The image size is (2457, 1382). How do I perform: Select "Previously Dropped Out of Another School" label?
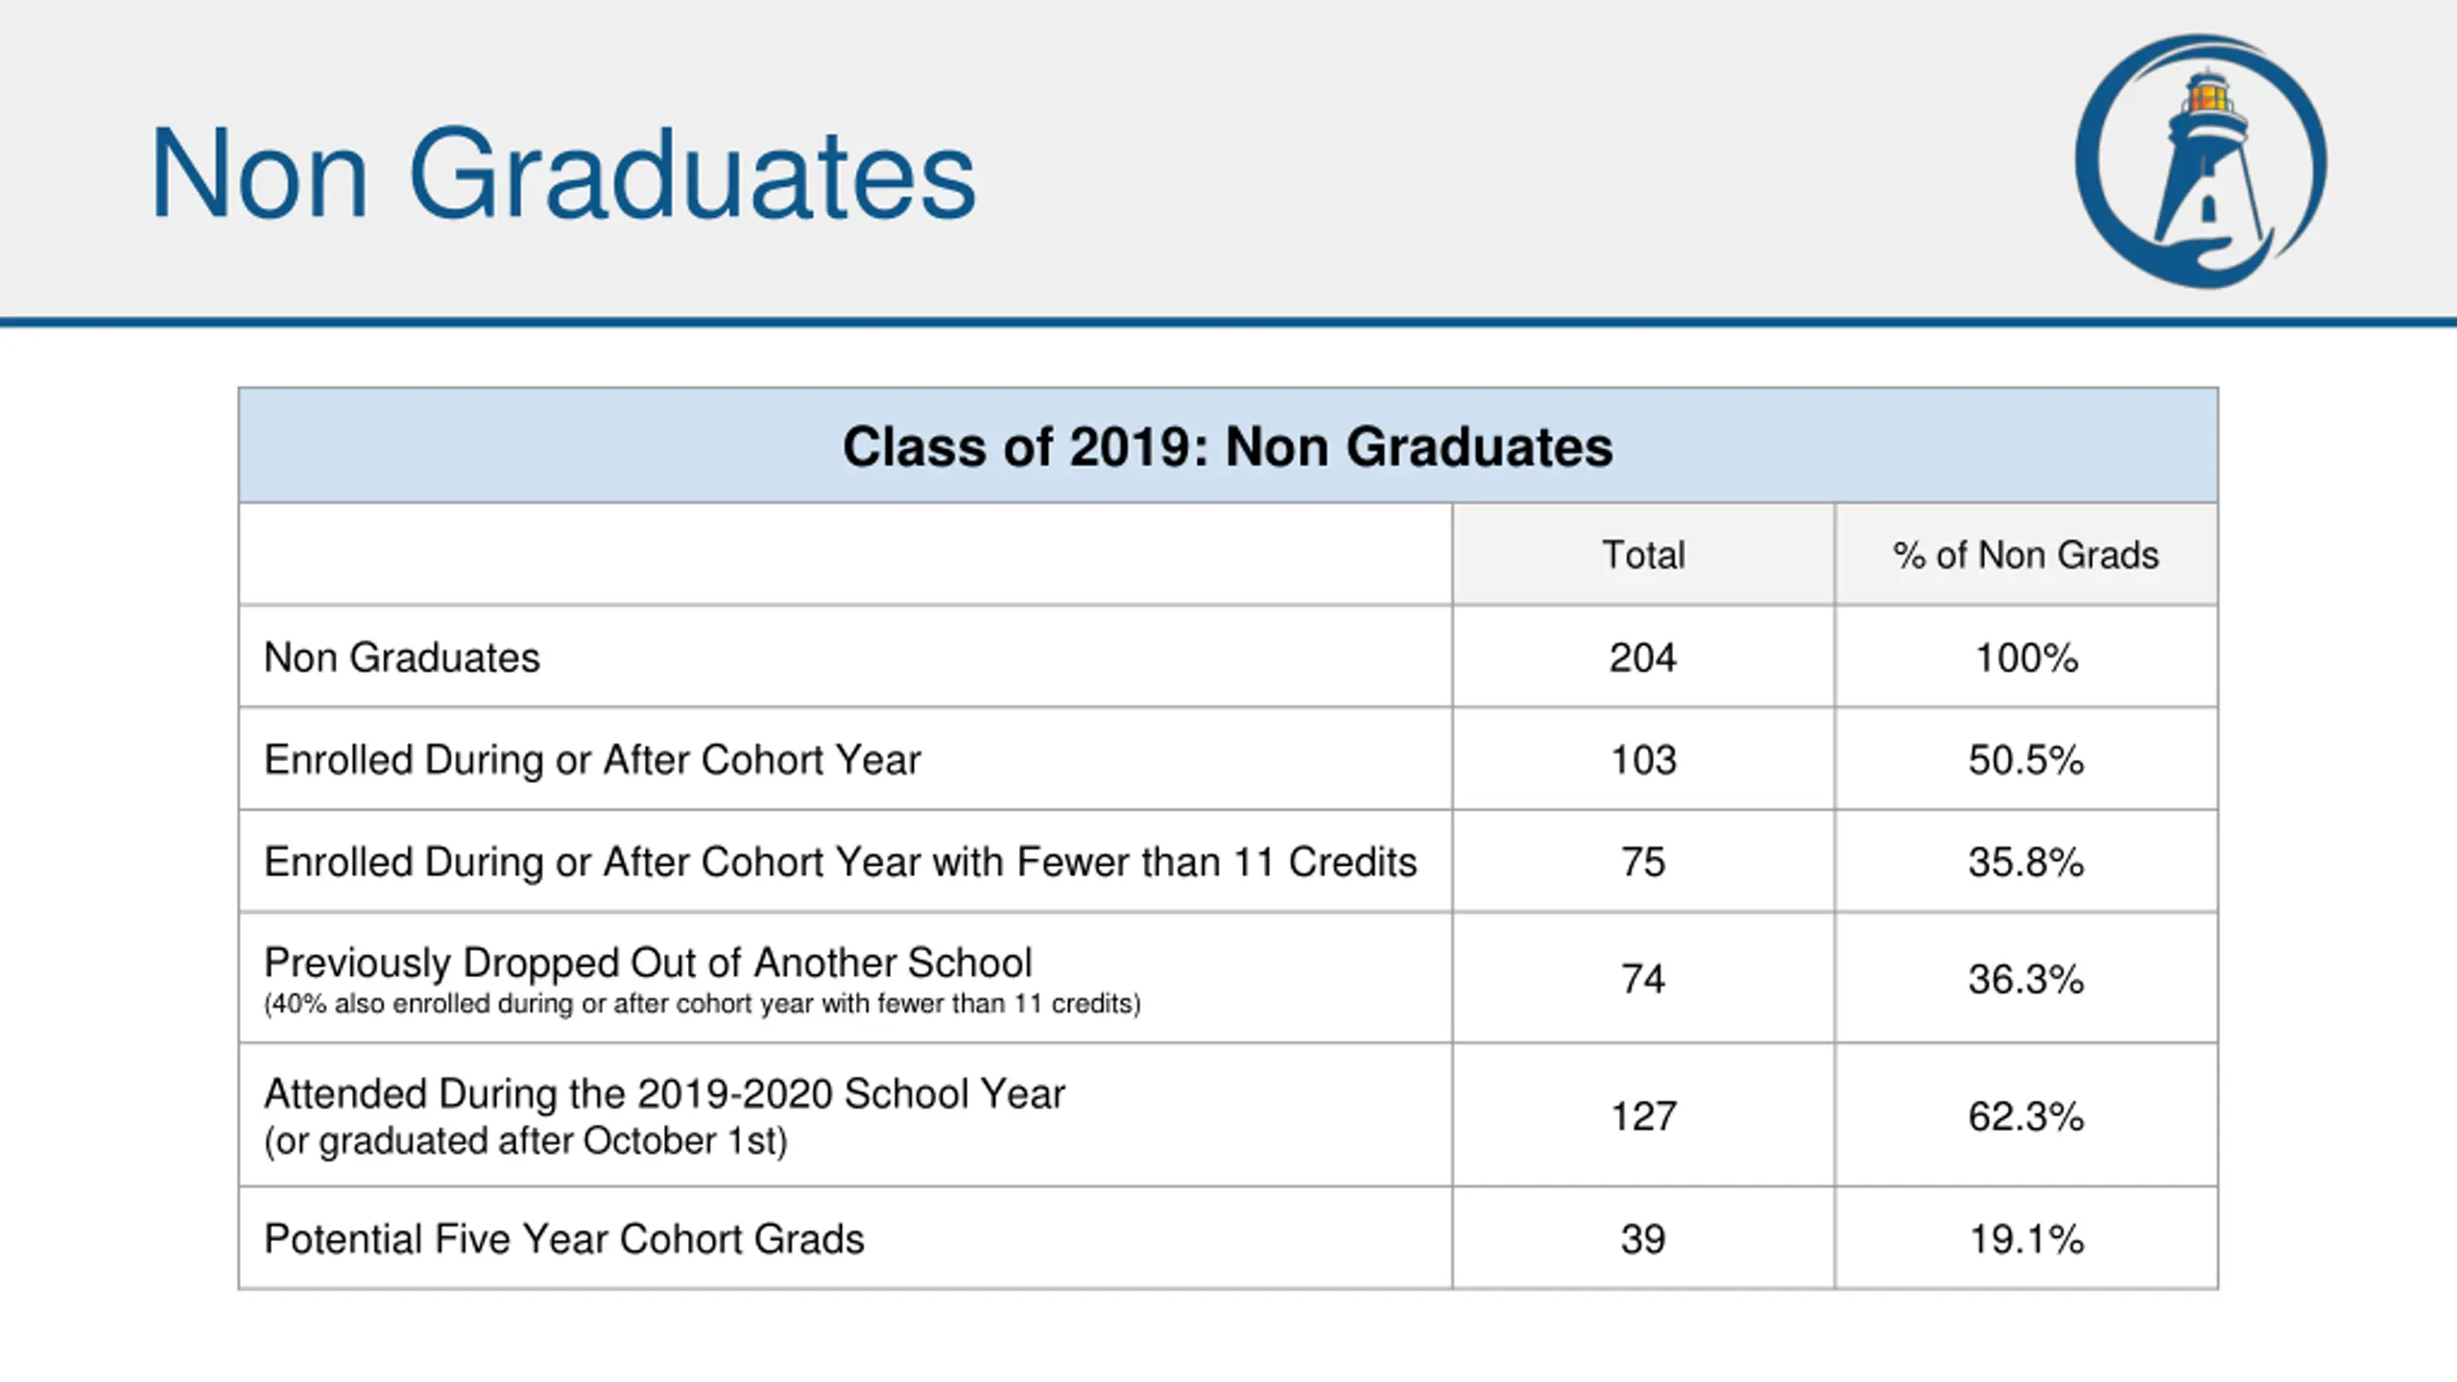tap(648, 963)
